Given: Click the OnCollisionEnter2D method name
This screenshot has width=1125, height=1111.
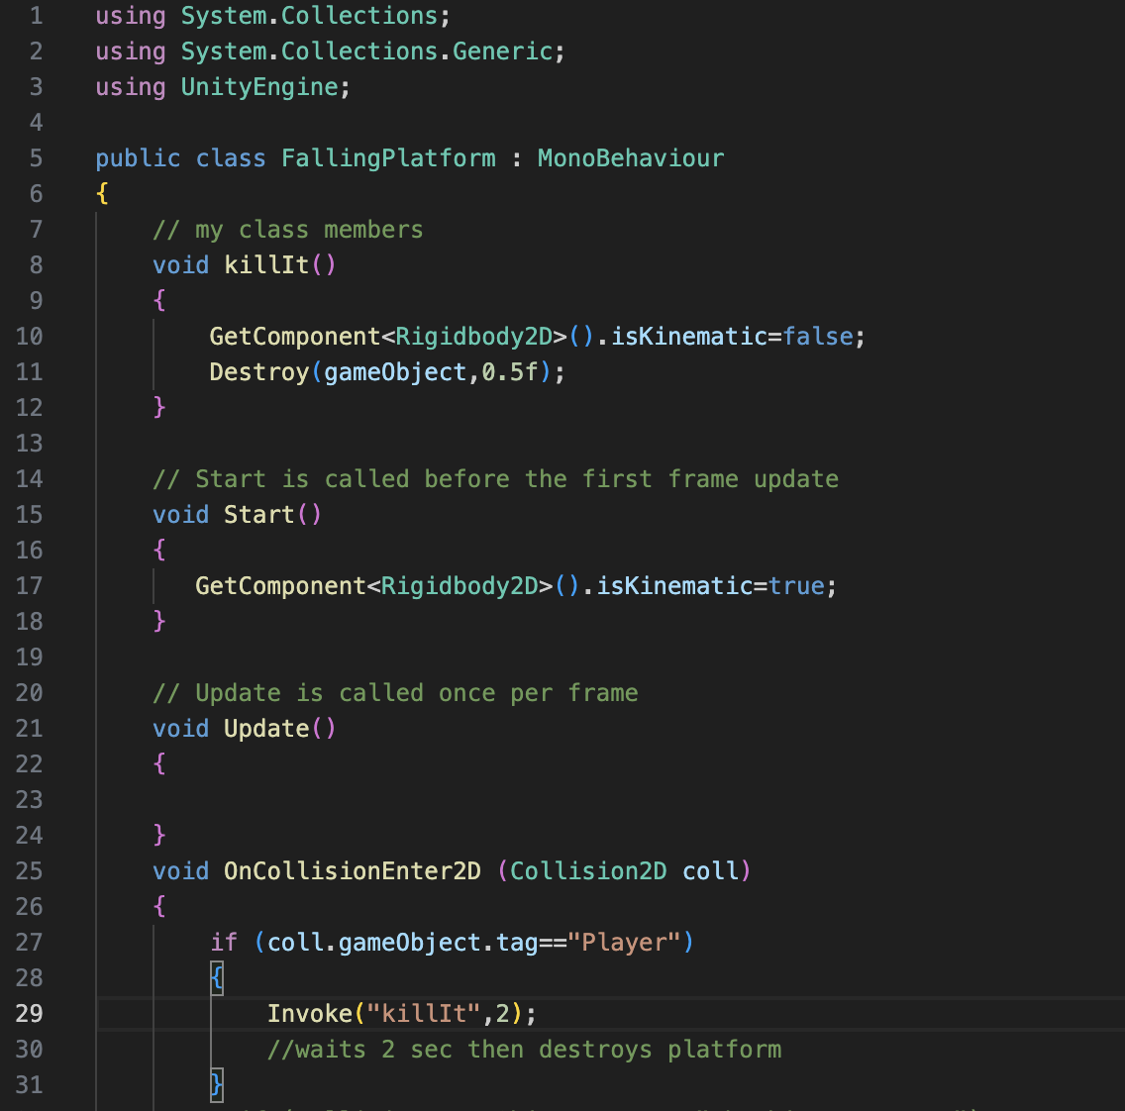Looking at the screenshot, I should tap(352, 871).
